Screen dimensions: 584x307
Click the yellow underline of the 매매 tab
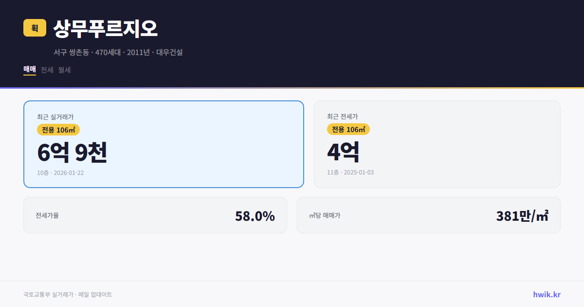29,76
